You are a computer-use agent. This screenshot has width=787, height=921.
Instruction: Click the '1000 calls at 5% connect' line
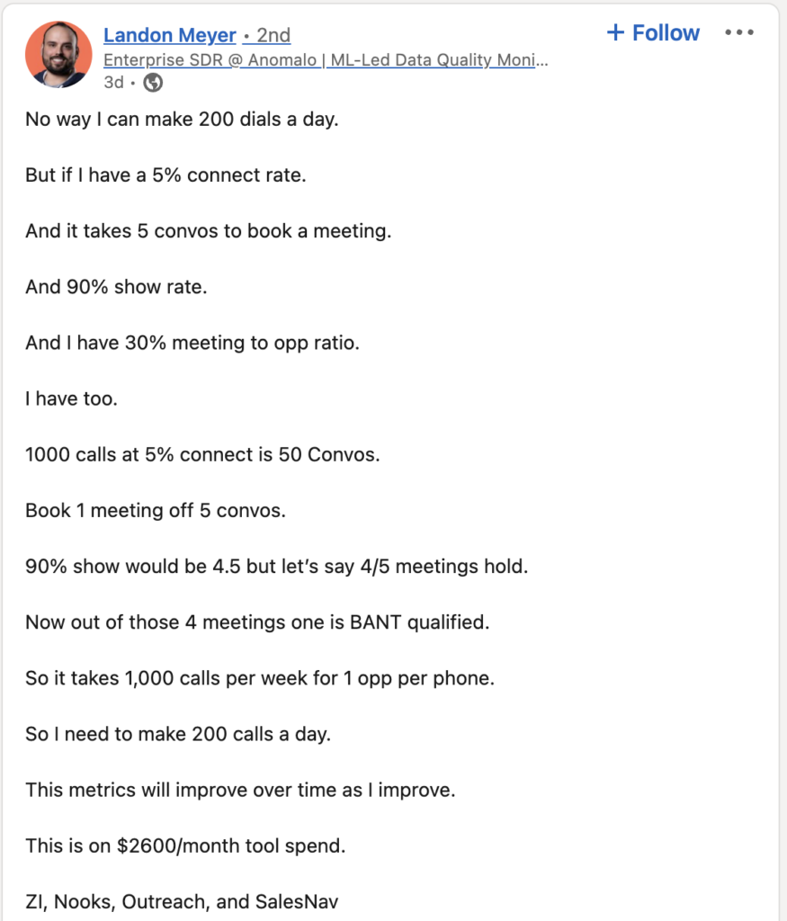pos(202,454)
